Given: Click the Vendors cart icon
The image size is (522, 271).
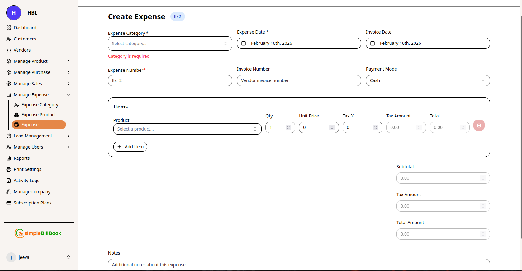Looking at the screenshot, I should (x=9, y=50).
